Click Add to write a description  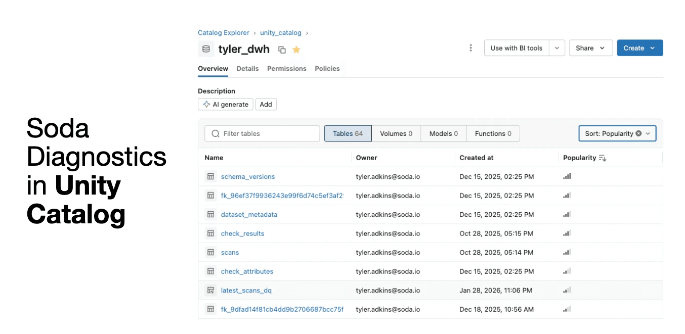tap(266, 104)
